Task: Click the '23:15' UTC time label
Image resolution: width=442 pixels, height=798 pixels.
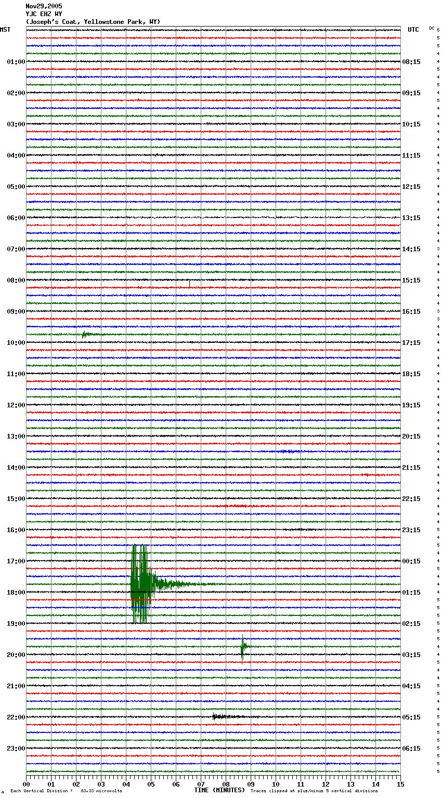Action: click(x=411, y=530)
